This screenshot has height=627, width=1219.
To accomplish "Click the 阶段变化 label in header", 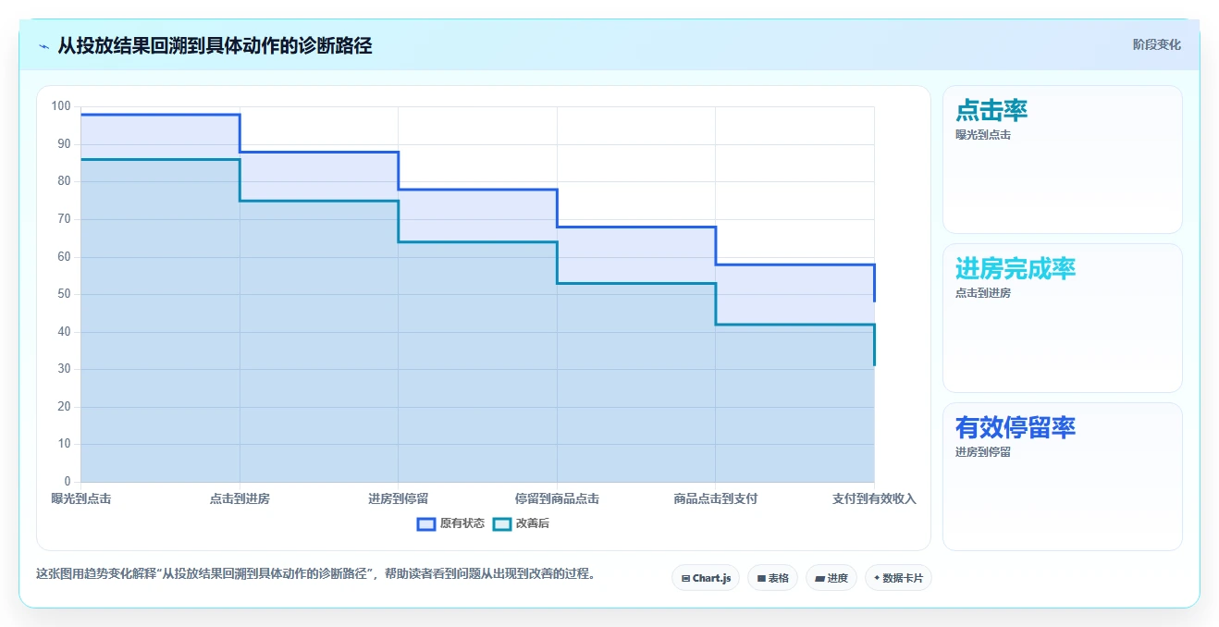I will (x=1156, y=44).
